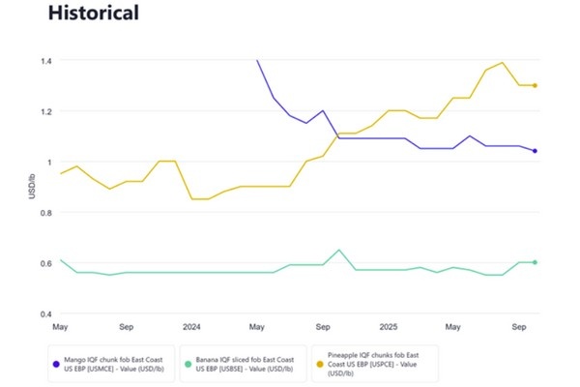Click the 0.8 y-axis tick label

44,213
